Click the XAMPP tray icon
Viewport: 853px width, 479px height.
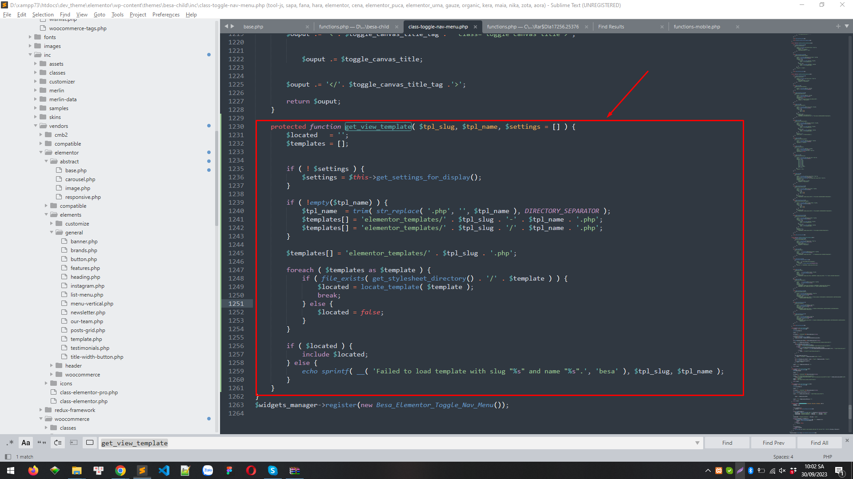pyautogui.click(x=718, y=471)
